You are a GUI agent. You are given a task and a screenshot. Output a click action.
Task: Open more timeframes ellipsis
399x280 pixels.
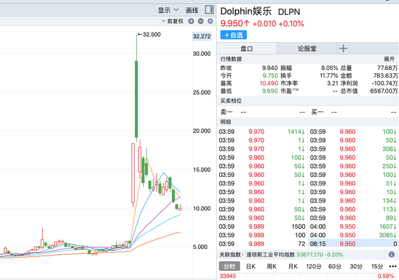(393, 266)
